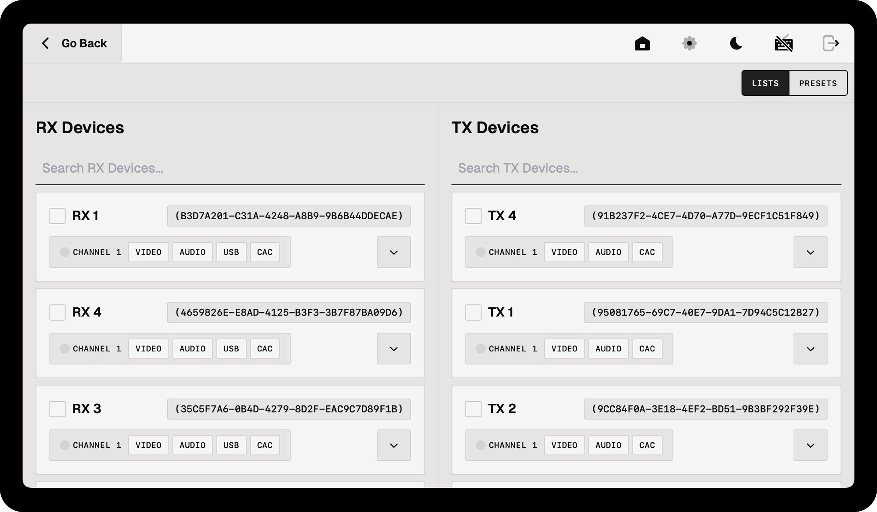The width and height of the screenshot is (877, 512).
Task: Expand the TX 4 device chevron
Action: click(x=810, y=252)
